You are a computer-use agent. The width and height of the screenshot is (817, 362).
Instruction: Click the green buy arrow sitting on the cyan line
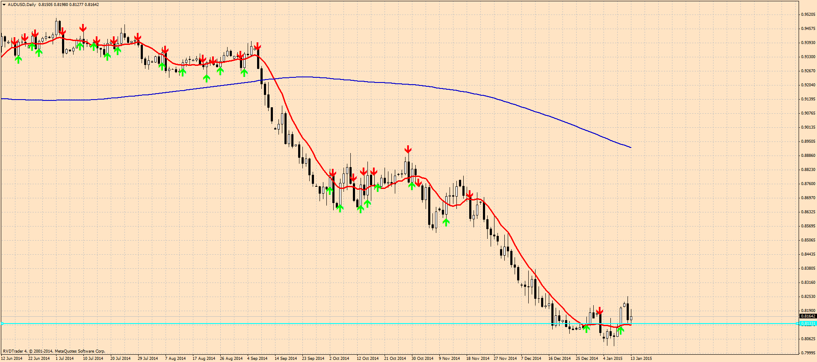click(586, 328)
